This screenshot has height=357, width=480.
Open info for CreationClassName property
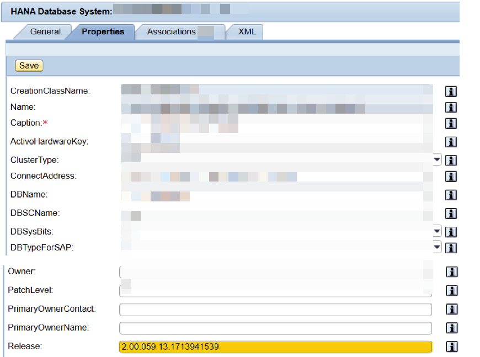click(451, 91)
